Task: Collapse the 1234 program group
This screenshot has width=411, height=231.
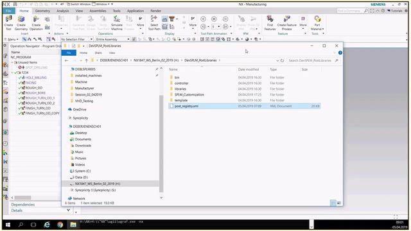Action: (12, 73)
